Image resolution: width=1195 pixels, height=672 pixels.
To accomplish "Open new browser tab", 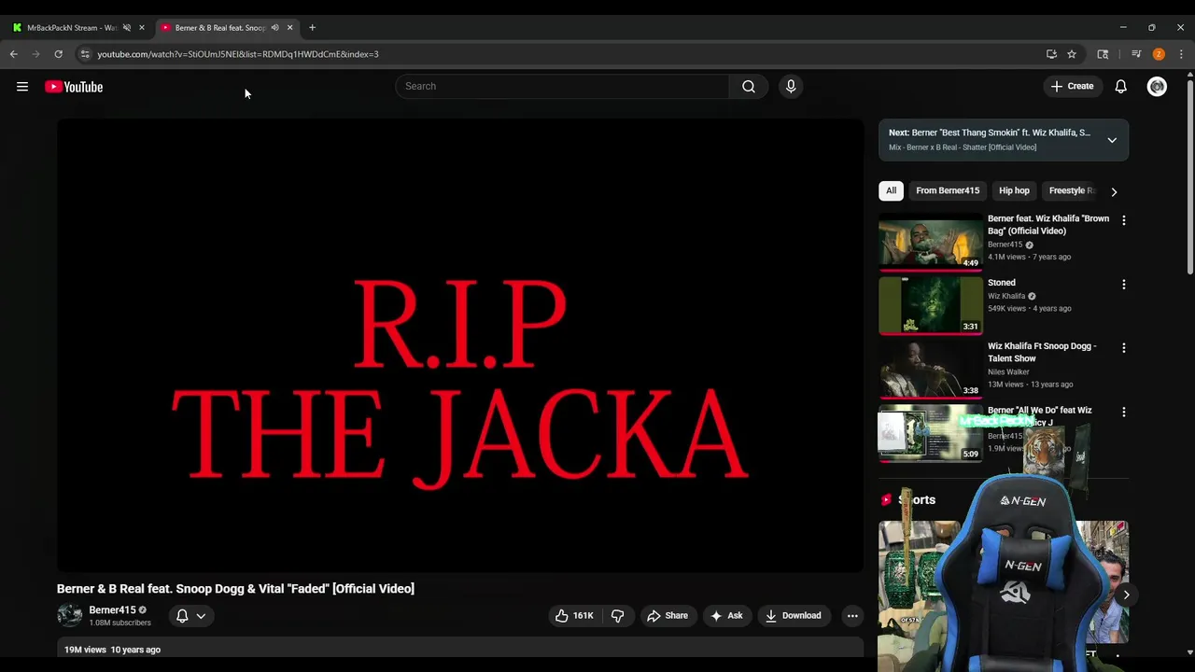I will pos(312,27).
